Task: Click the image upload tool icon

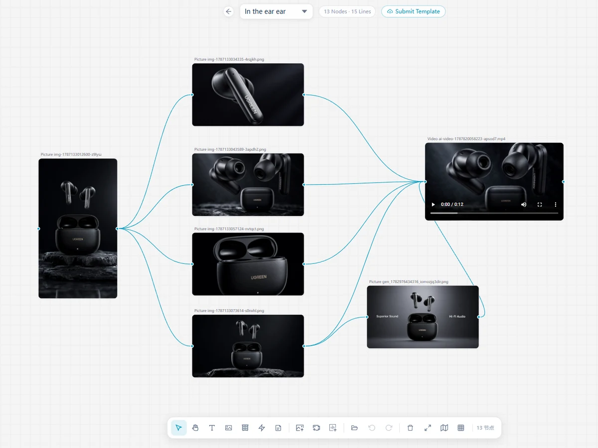Action: click(299, 428)
